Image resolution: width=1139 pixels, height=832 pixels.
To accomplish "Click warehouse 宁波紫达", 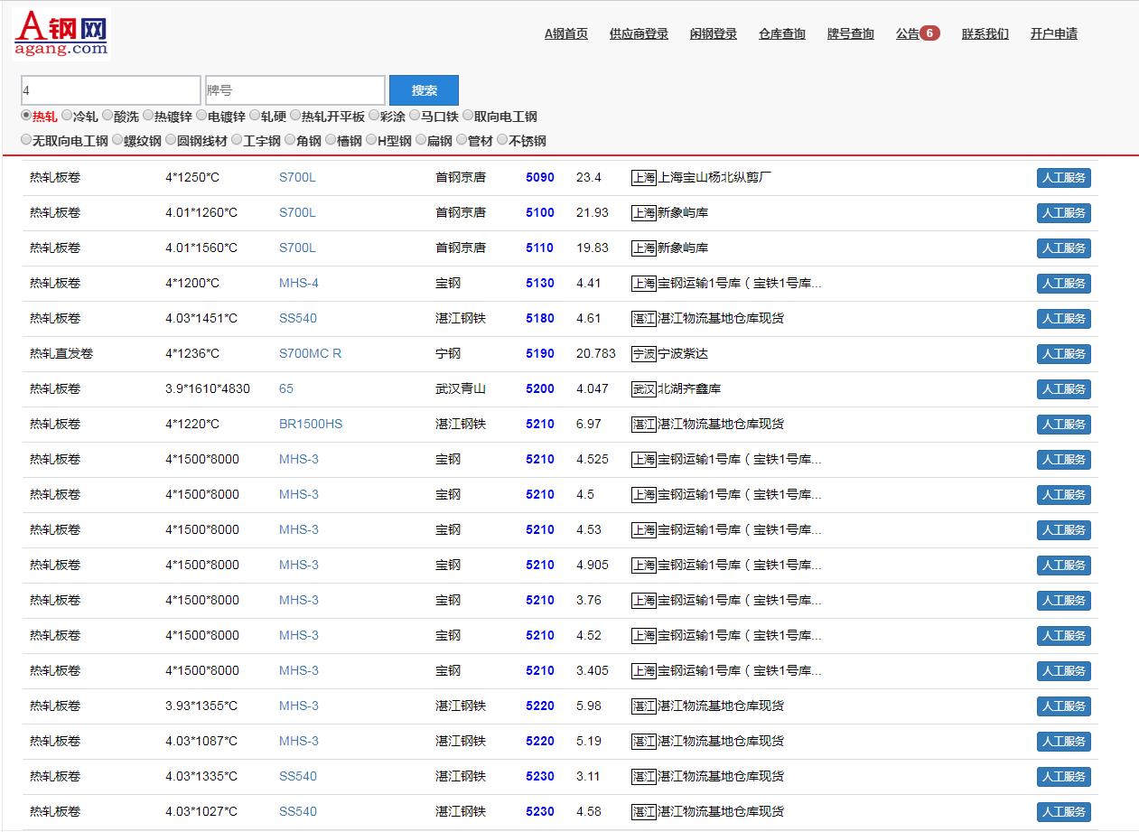I will [x=683, y=353].
